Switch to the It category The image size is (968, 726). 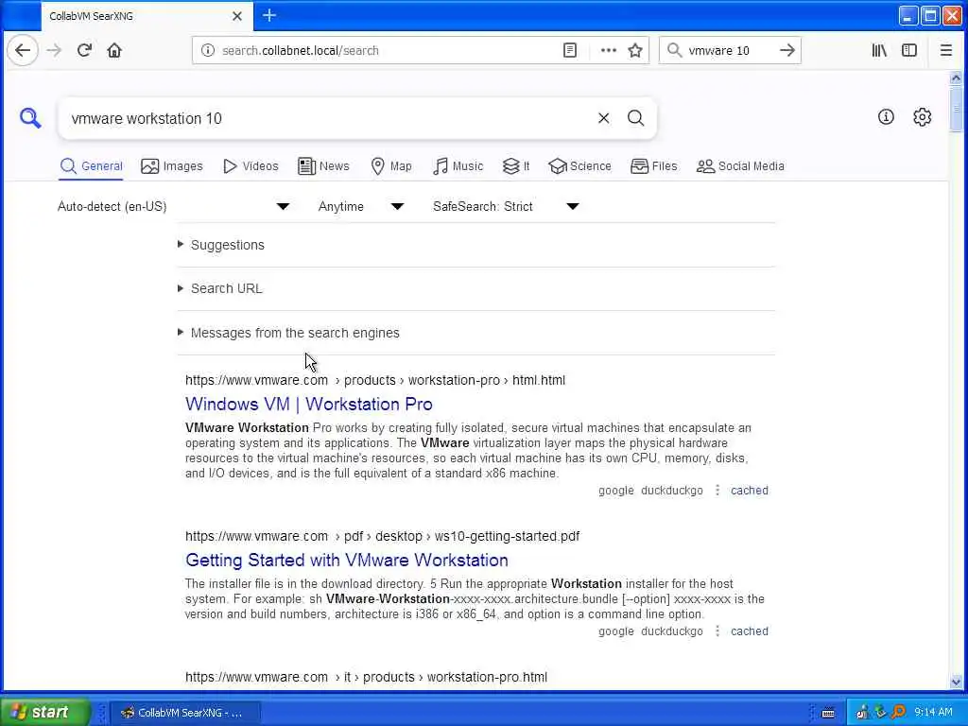[x=516, y=166]
